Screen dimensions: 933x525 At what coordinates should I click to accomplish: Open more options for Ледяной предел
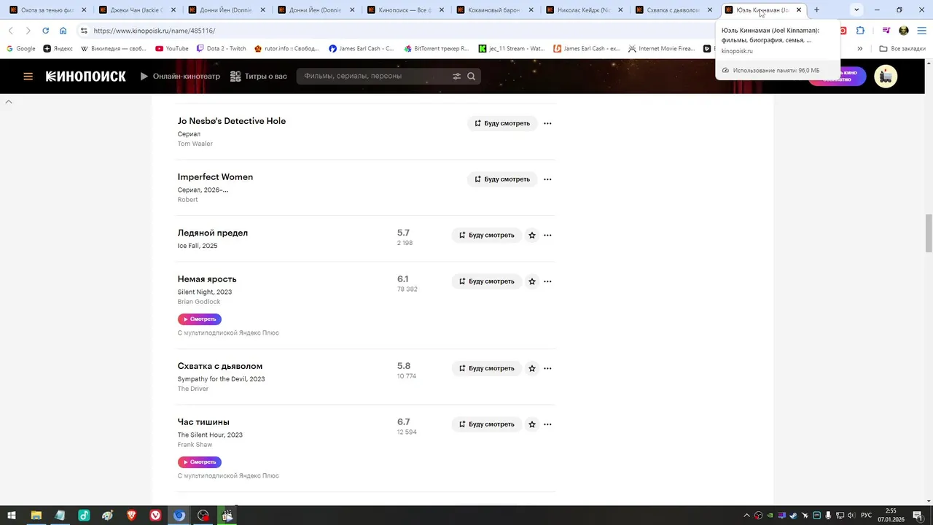(547, 236)
